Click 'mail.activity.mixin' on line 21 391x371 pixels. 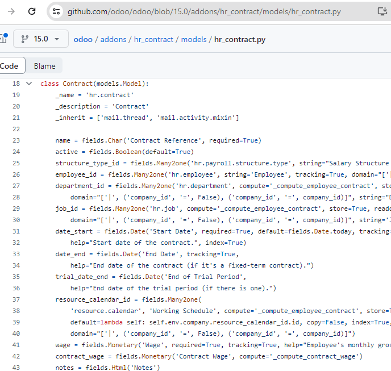(x=195, y=118)
